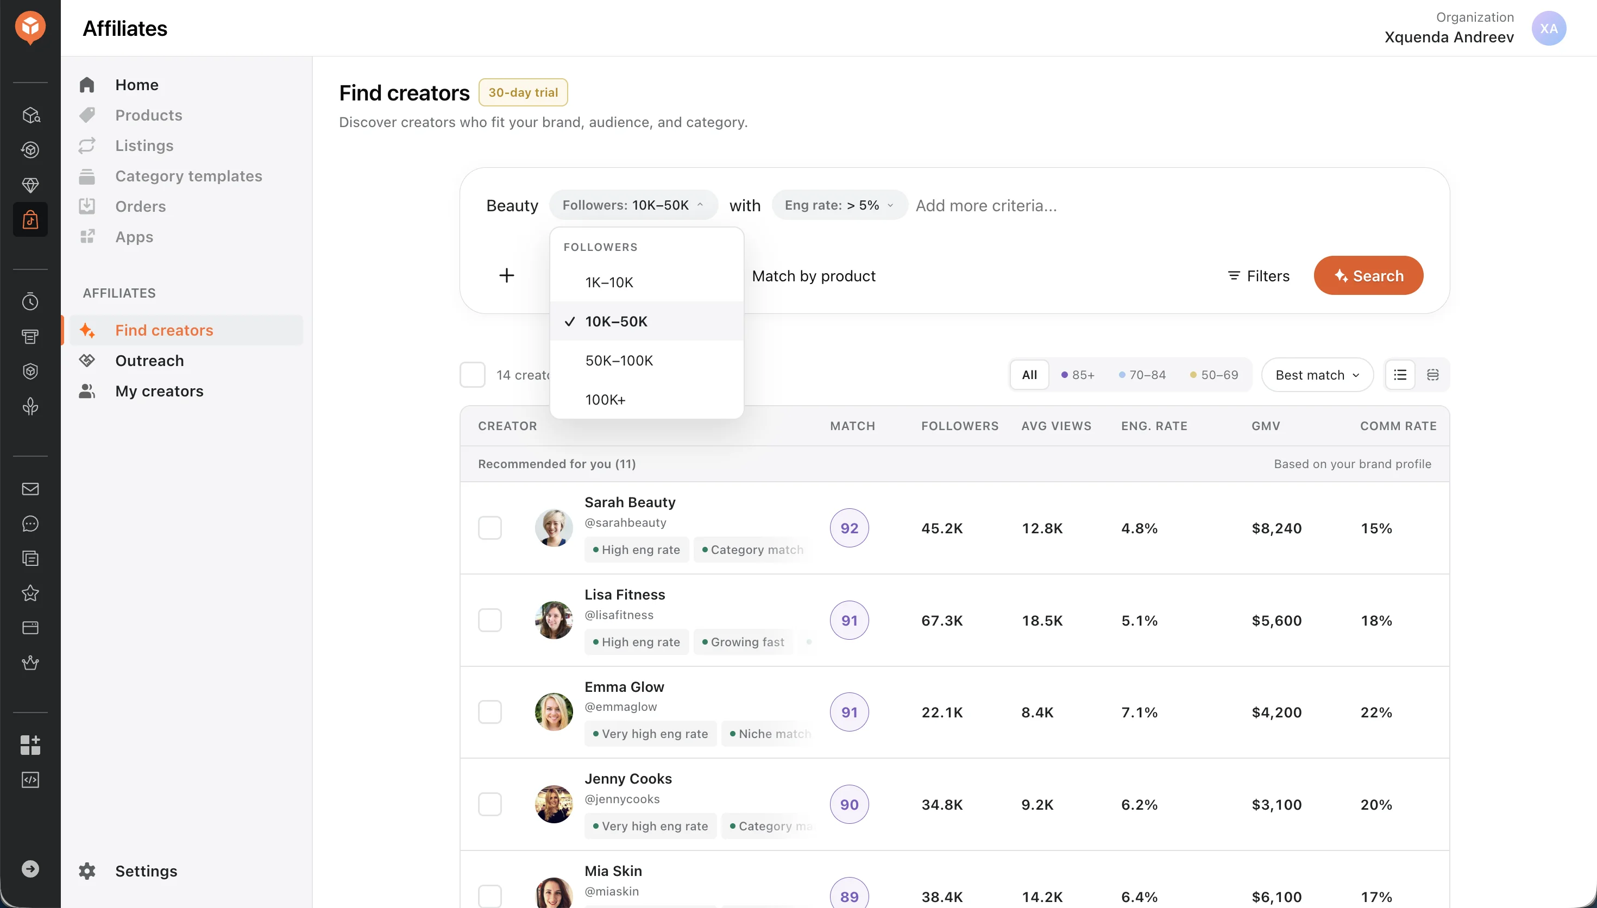
Task: Collapse the Followers: 10K–50K dropdown chip
Action: (633, 205)
